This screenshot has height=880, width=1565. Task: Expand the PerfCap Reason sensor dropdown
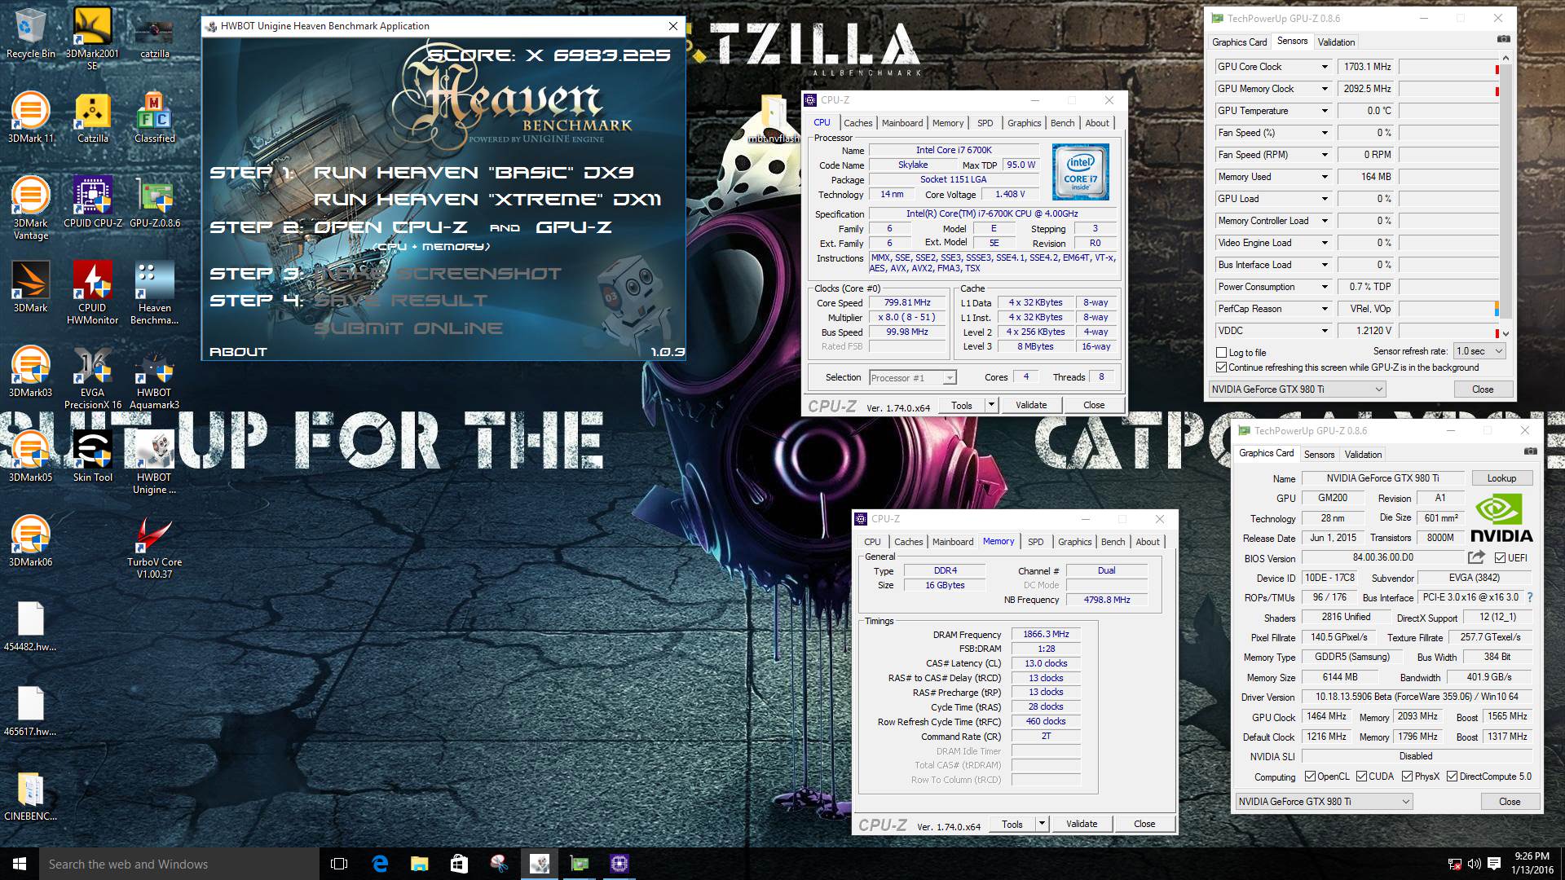tap(1325, 309)
